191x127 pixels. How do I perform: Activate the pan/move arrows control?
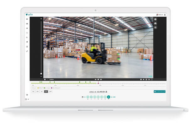click(155, 28)
